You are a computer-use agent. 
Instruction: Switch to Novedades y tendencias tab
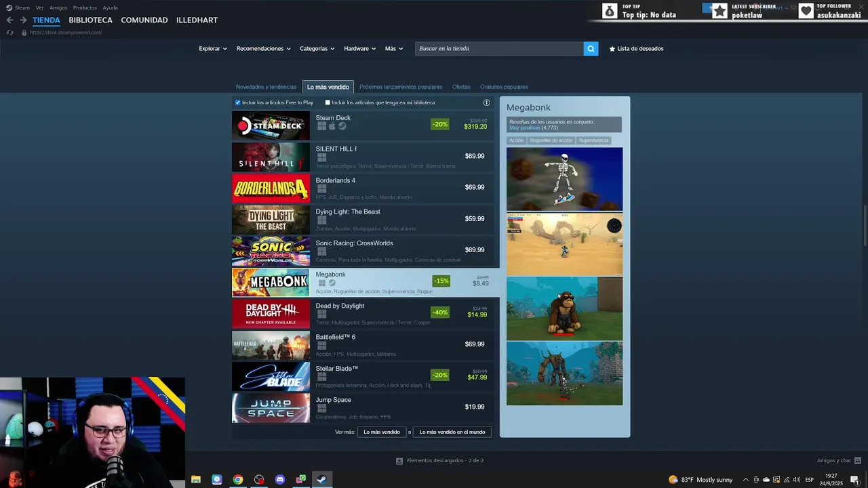[x=266, y=87]
